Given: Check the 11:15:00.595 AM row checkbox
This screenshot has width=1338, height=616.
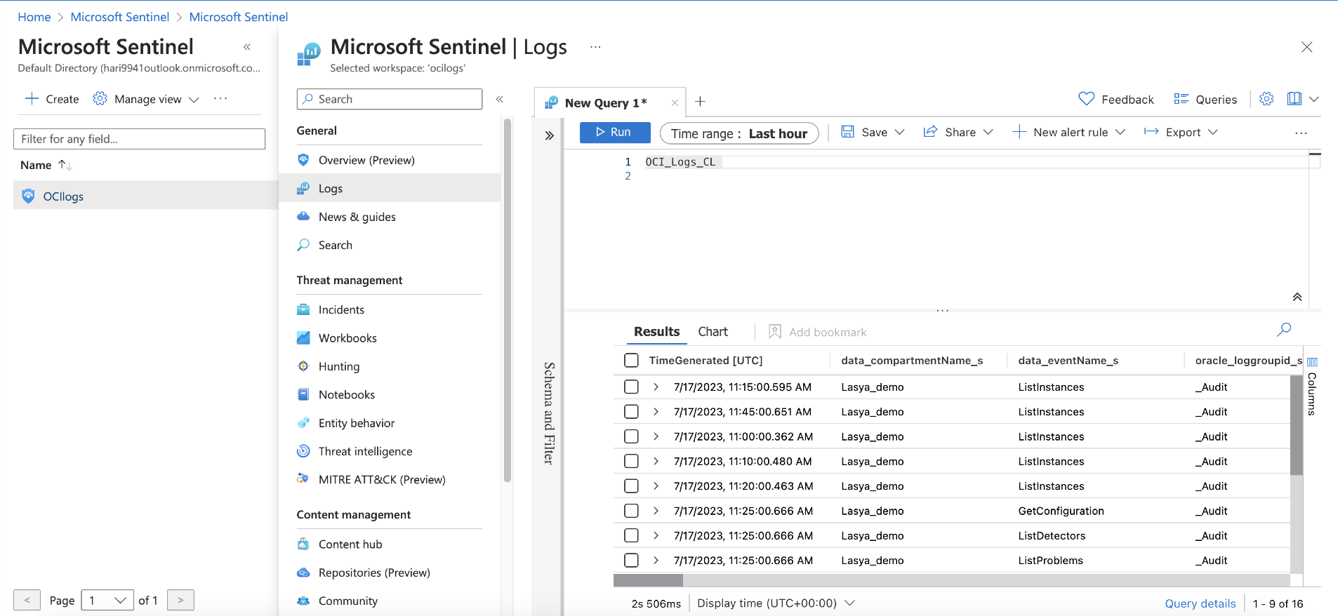Looking at the screenshot, I should point(631,387).
